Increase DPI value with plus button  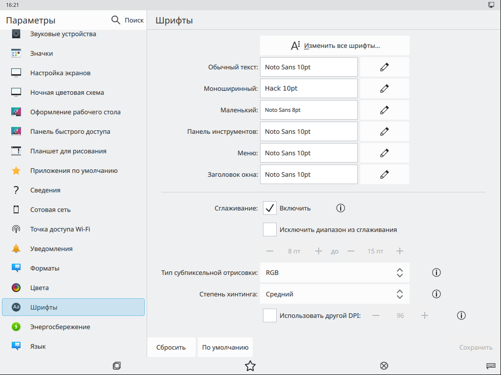pyautogui.click(x=425, y=315)
